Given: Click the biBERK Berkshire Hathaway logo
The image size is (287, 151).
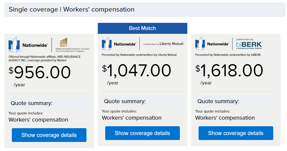Looking at the screenshot, I should click(x=249, y=44).
